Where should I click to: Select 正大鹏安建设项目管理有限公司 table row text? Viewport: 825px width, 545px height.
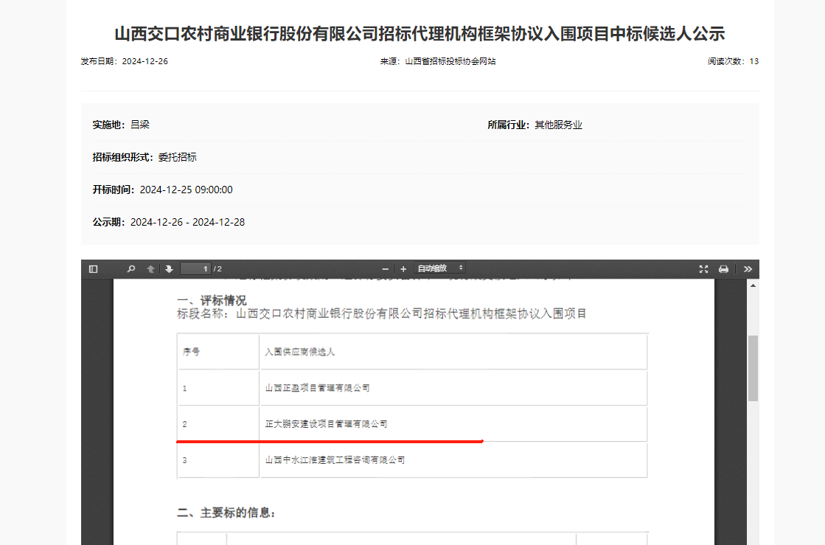326,424
